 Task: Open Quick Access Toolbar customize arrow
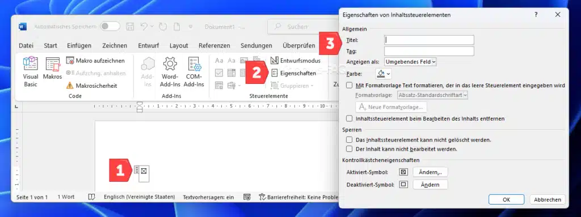(x=191, y=27)
